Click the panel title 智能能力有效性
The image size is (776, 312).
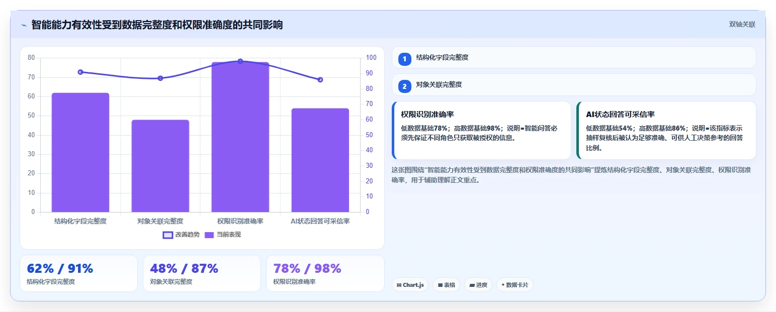pyautogui.click(x=157, y=25)
